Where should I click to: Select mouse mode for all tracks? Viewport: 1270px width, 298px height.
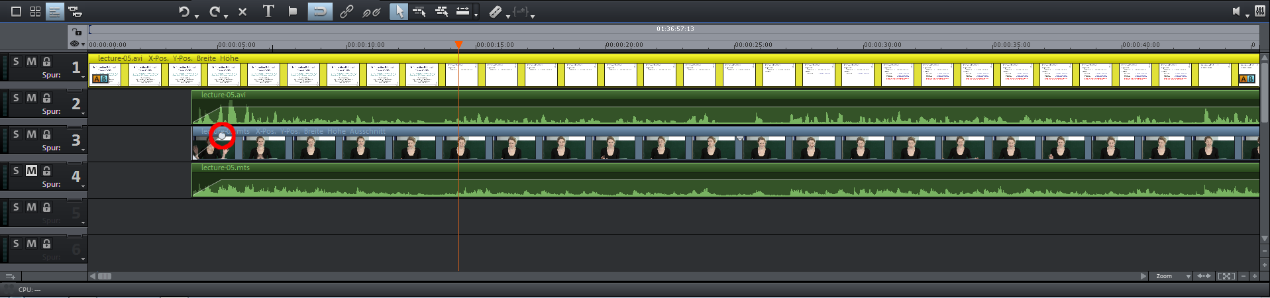click(441, 11)
